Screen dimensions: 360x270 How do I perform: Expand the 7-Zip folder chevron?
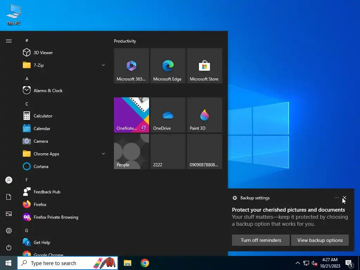103,65
